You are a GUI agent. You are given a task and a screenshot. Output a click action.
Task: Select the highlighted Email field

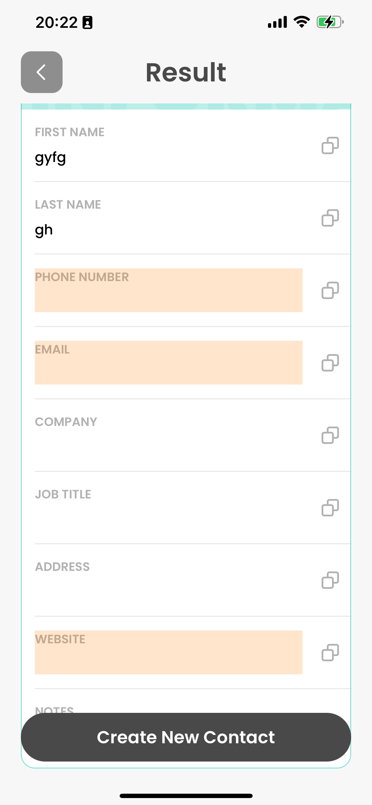[x=168, y=363]
